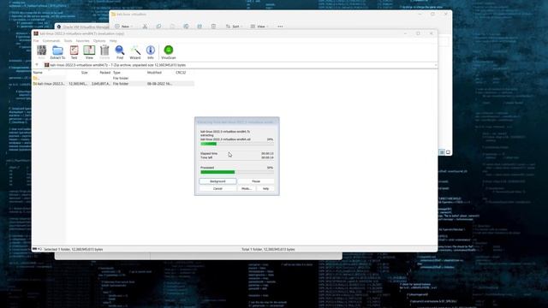Open the View dropdown in File Explorer
The image size is (548, 308).
259,27
